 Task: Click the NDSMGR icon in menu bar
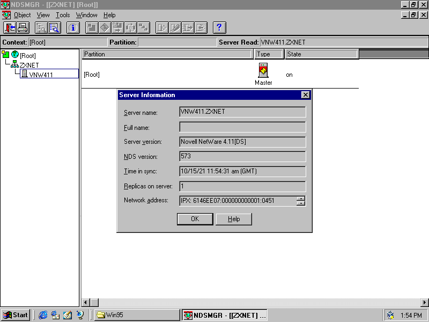pos(6,15)
